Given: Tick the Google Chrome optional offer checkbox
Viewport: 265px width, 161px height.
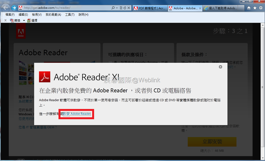Looking at the screenshot, I should (110, 62).
